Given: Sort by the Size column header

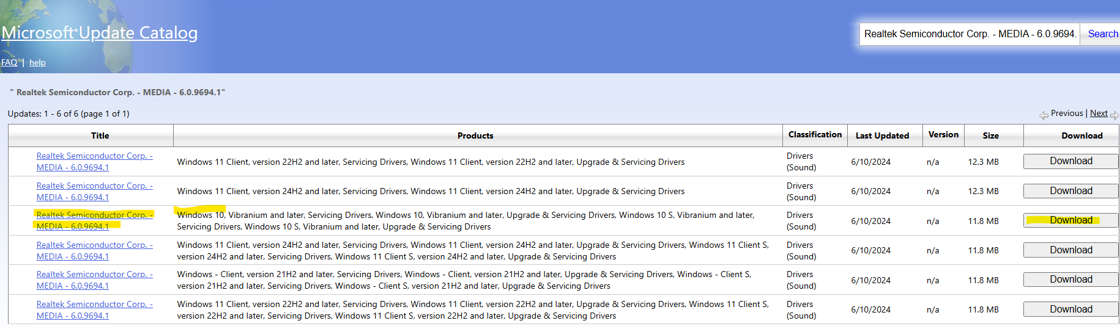Looking at the screenshot, I should (x=991, y=136).
